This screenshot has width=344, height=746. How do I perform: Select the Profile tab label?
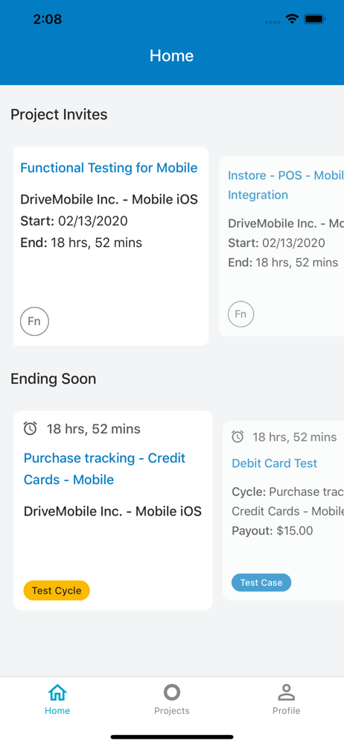tap(286, 711)
